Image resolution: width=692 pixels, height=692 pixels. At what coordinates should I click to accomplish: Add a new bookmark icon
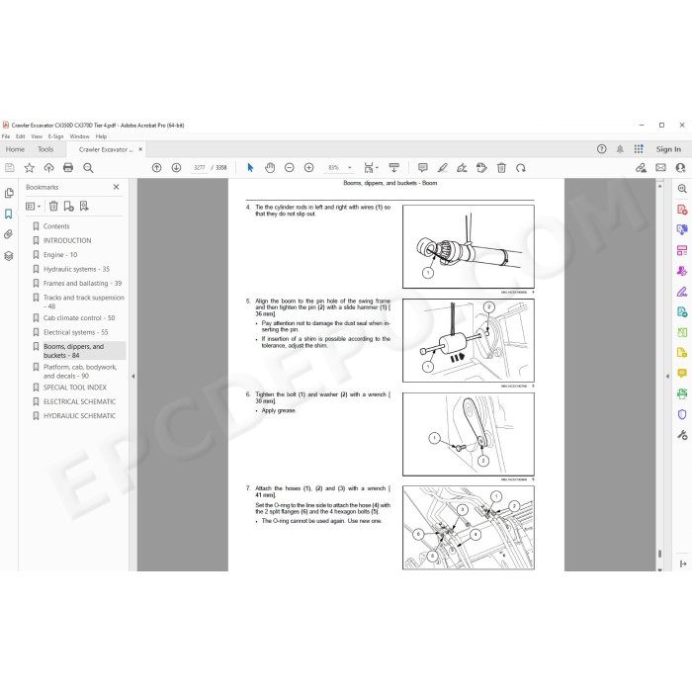68,206
